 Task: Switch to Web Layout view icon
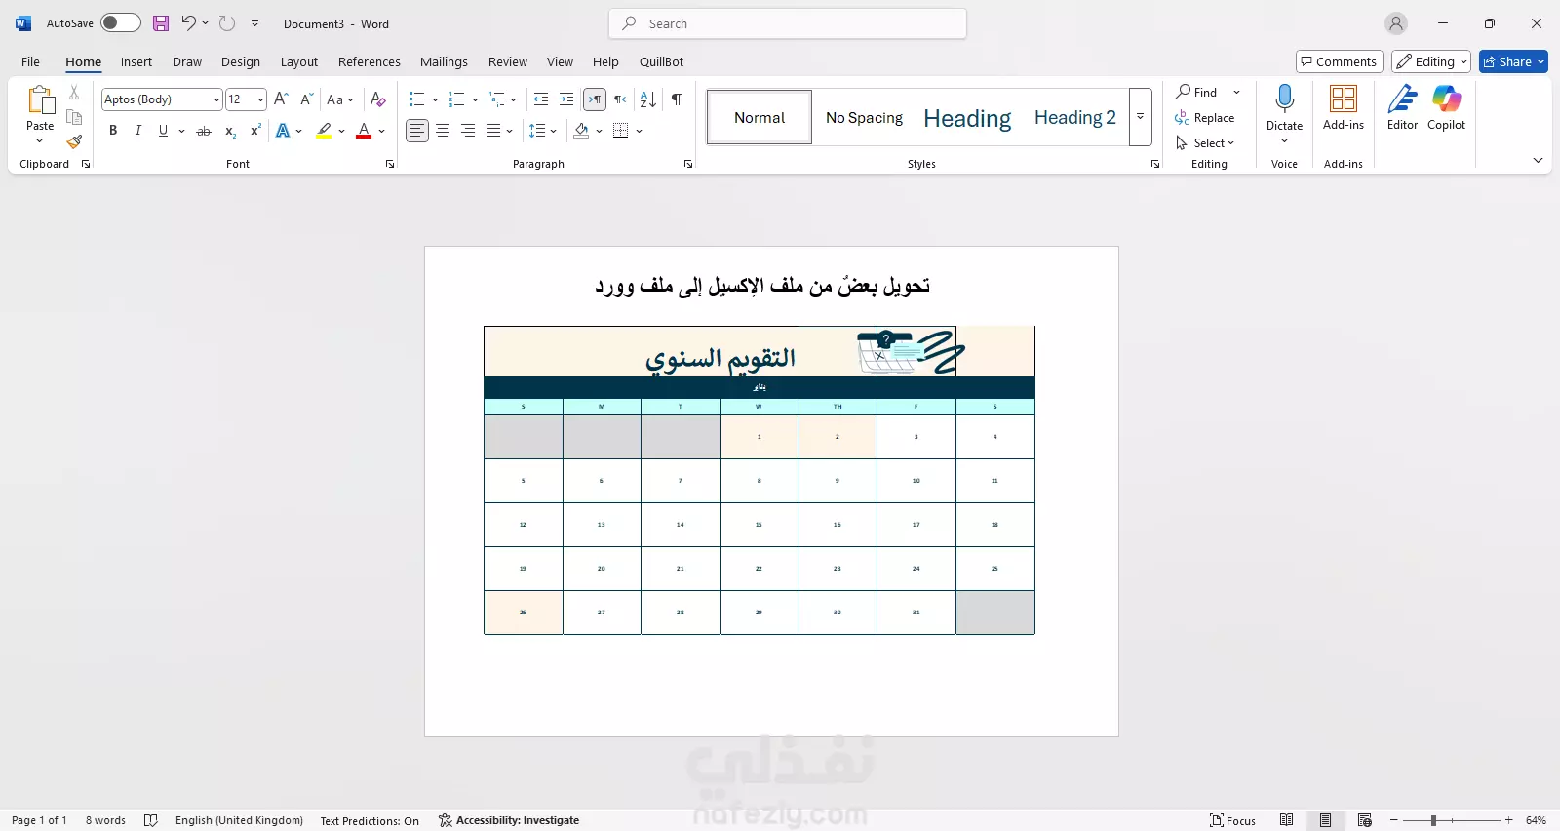(x=1364, y=820)
